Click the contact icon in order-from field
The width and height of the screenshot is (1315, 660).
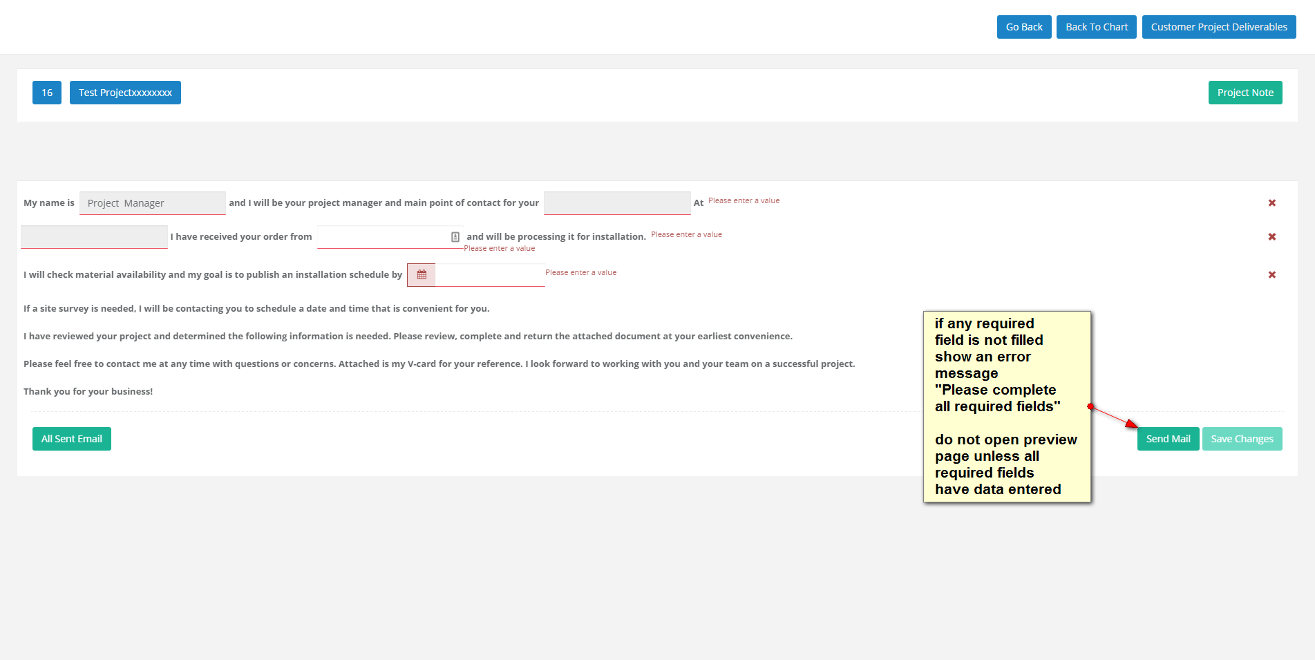(x=455, y=237)
